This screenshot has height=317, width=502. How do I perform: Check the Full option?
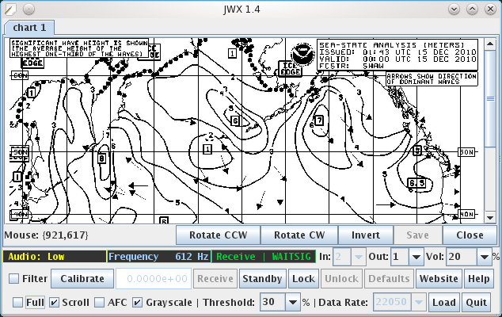pyautogui.click(x=17, y=303)
